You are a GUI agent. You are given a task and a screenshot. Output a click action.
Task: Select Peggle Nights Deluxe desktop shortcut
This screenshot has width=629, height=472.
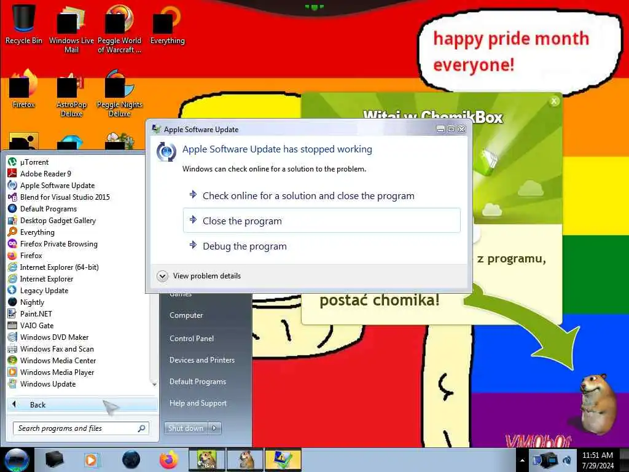click(x=120, y=94)
